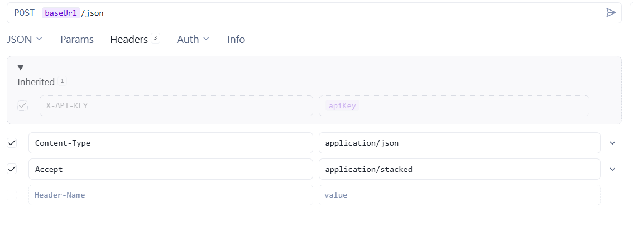This screenshot has width=633, height=231.
Task: Click the empty Header-Name input field
Action: 170,195
